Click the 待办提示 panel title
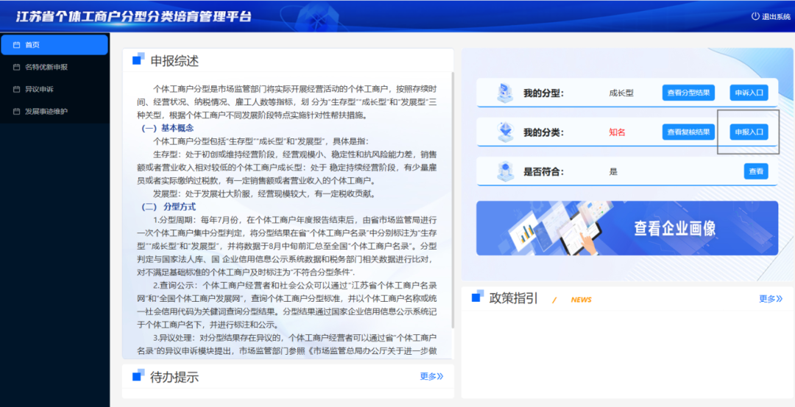 (x=174, y=377)
